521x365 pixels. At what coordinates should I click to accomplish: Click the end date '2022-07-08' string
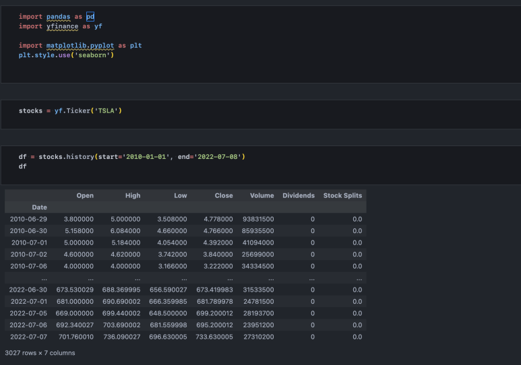pos(218,157)
